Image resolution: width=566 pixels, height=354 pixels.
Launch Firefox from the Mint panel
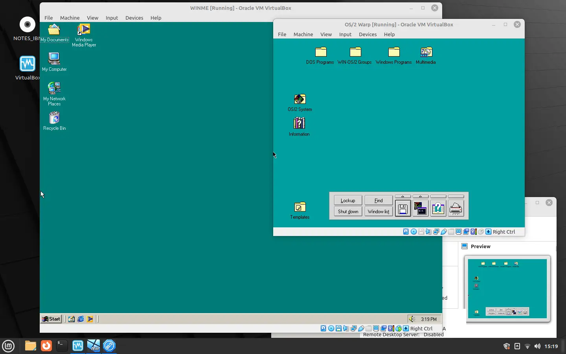(x=46, y=346)
